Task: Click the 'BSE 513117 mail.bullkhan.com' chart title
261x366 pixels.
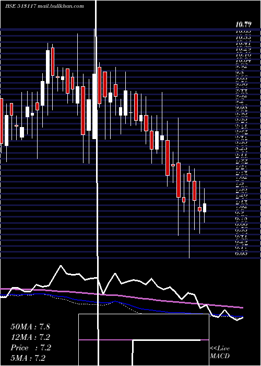Action: click(x=44, y=6)
